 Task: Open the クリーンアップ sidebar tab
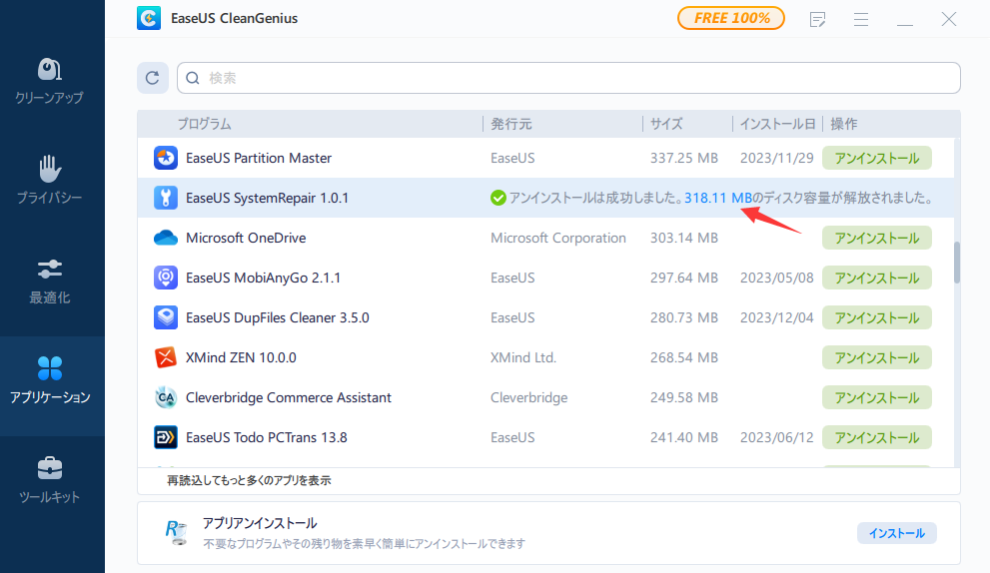click(x=50, y=81)
